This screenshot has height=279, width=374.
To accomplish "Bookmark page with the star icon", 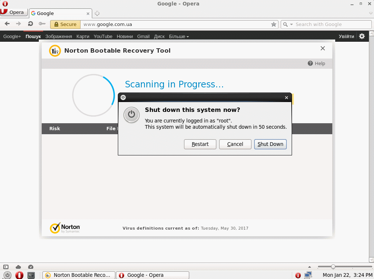I will coord(274,24).
